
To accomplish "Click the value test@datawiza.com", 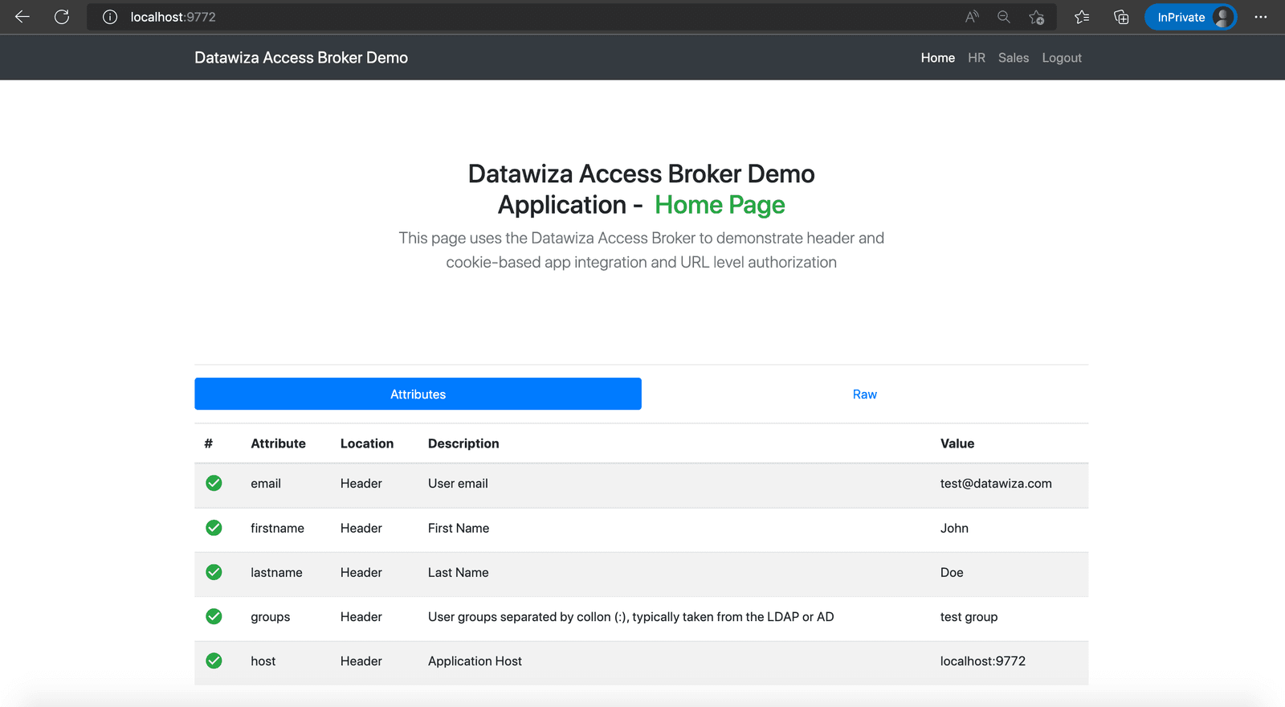I will tap(996, 484).
